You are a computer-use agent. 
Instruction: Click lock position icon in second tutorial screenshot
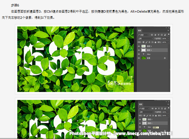point(150,115)
